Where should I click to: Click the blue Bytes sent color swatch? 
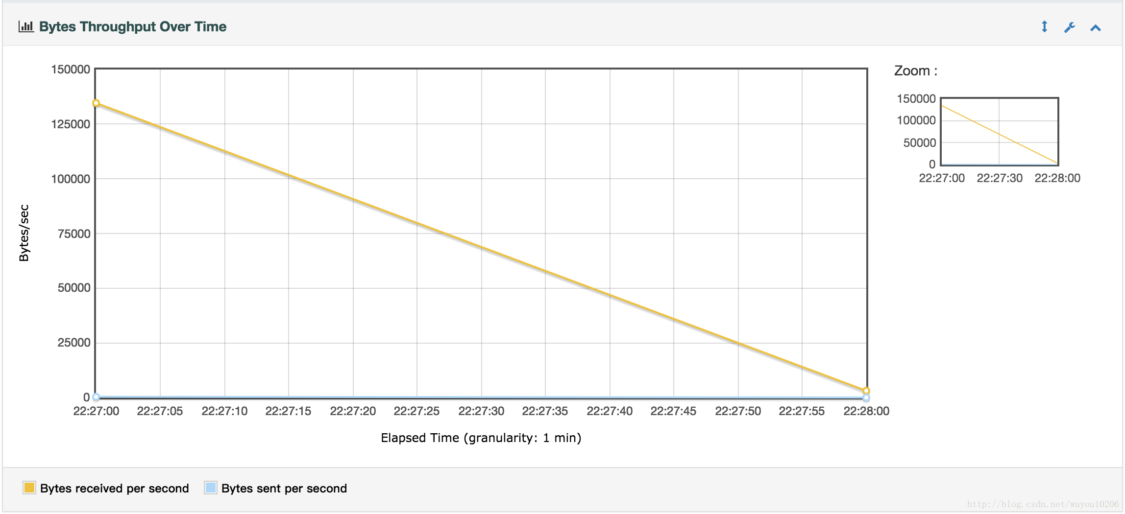(x=211, y=488)
